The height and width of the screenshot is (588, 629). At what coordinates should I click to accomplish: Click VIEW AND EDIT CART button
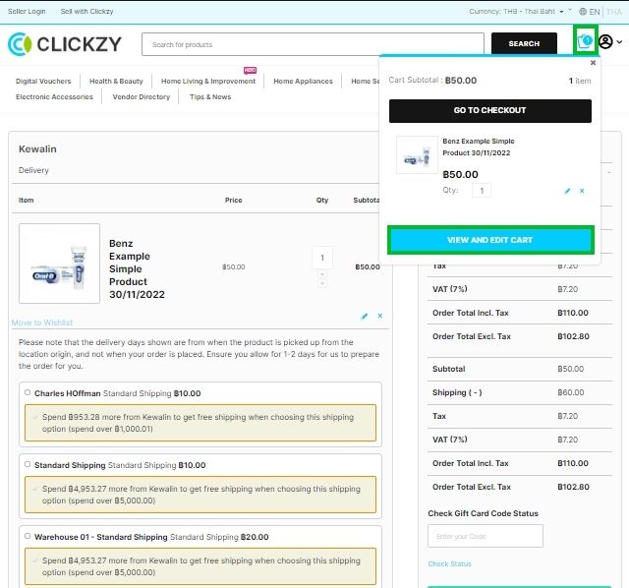click(490, 240)
